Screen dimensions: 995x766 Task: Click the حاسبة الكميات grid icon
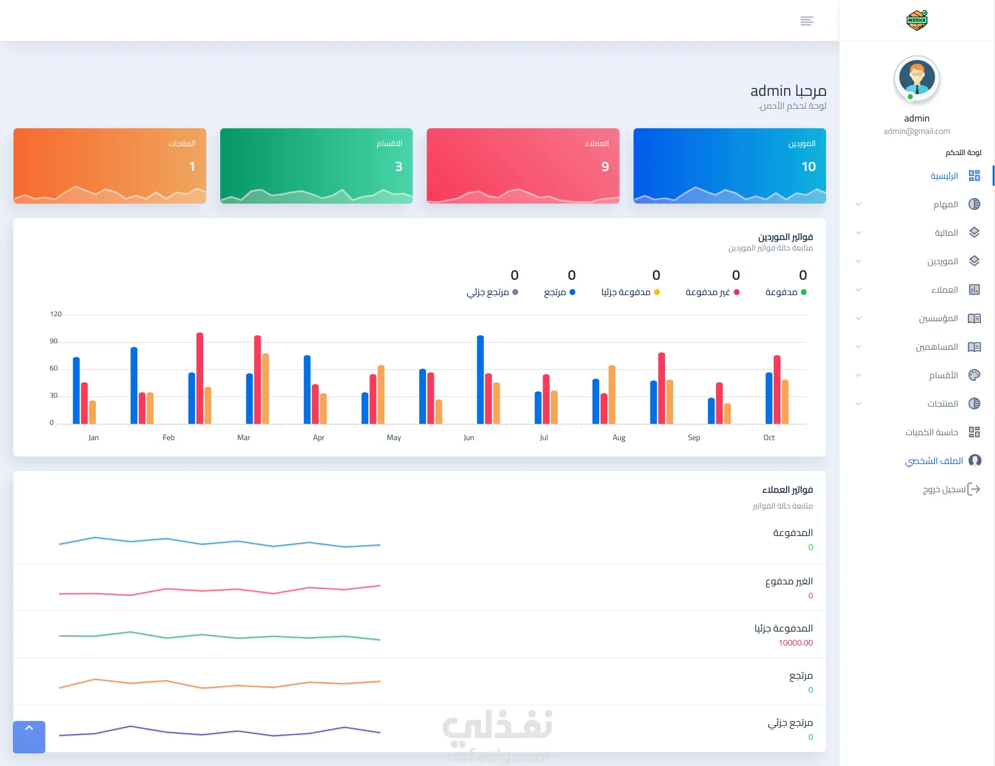pyautogui.click(x=974, y=432)
